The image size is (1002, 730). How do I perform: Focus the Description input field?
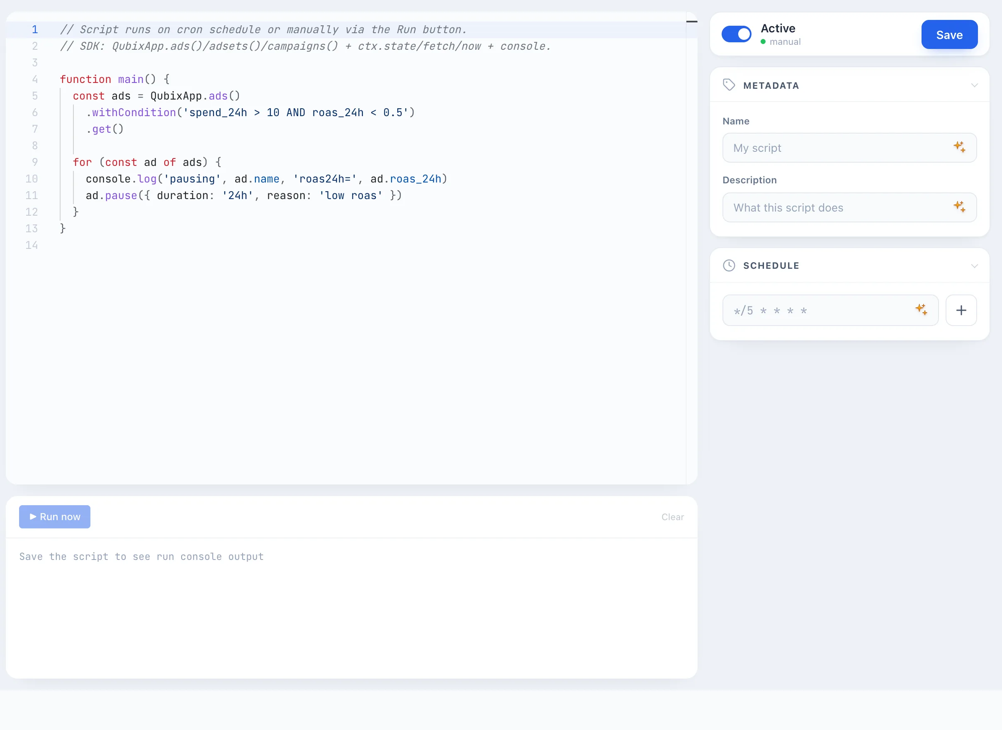tap(849, 207)
